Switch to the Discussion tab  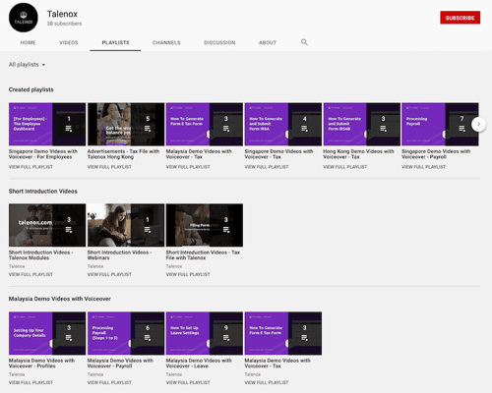click(219, 42)
